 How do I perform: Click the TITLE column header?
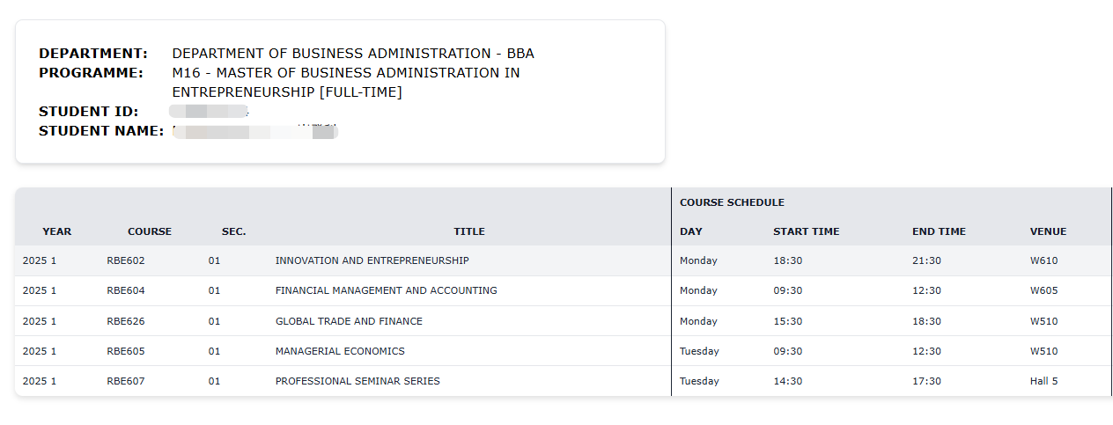[469, 231]
